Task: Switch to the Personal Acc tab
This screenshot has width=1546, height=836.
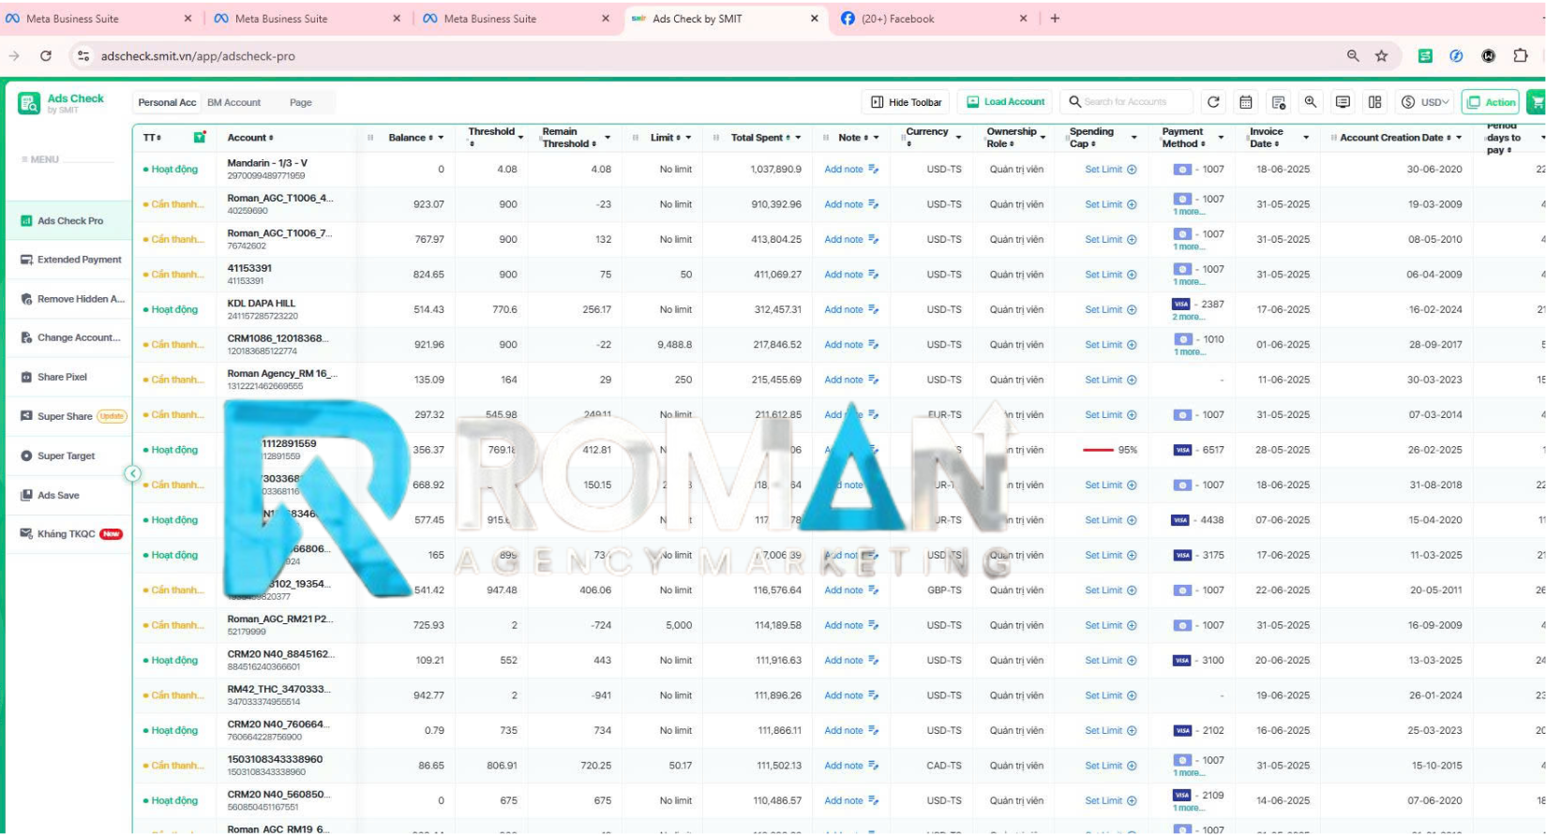Action: point(167,102)
